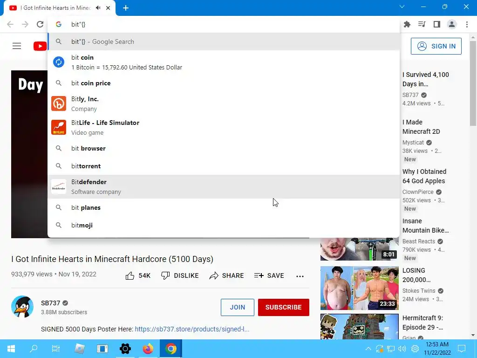Open the YouTube hamburger guide menu
Image resolution: width=477 pixels, height=358 pixels.
17,46
